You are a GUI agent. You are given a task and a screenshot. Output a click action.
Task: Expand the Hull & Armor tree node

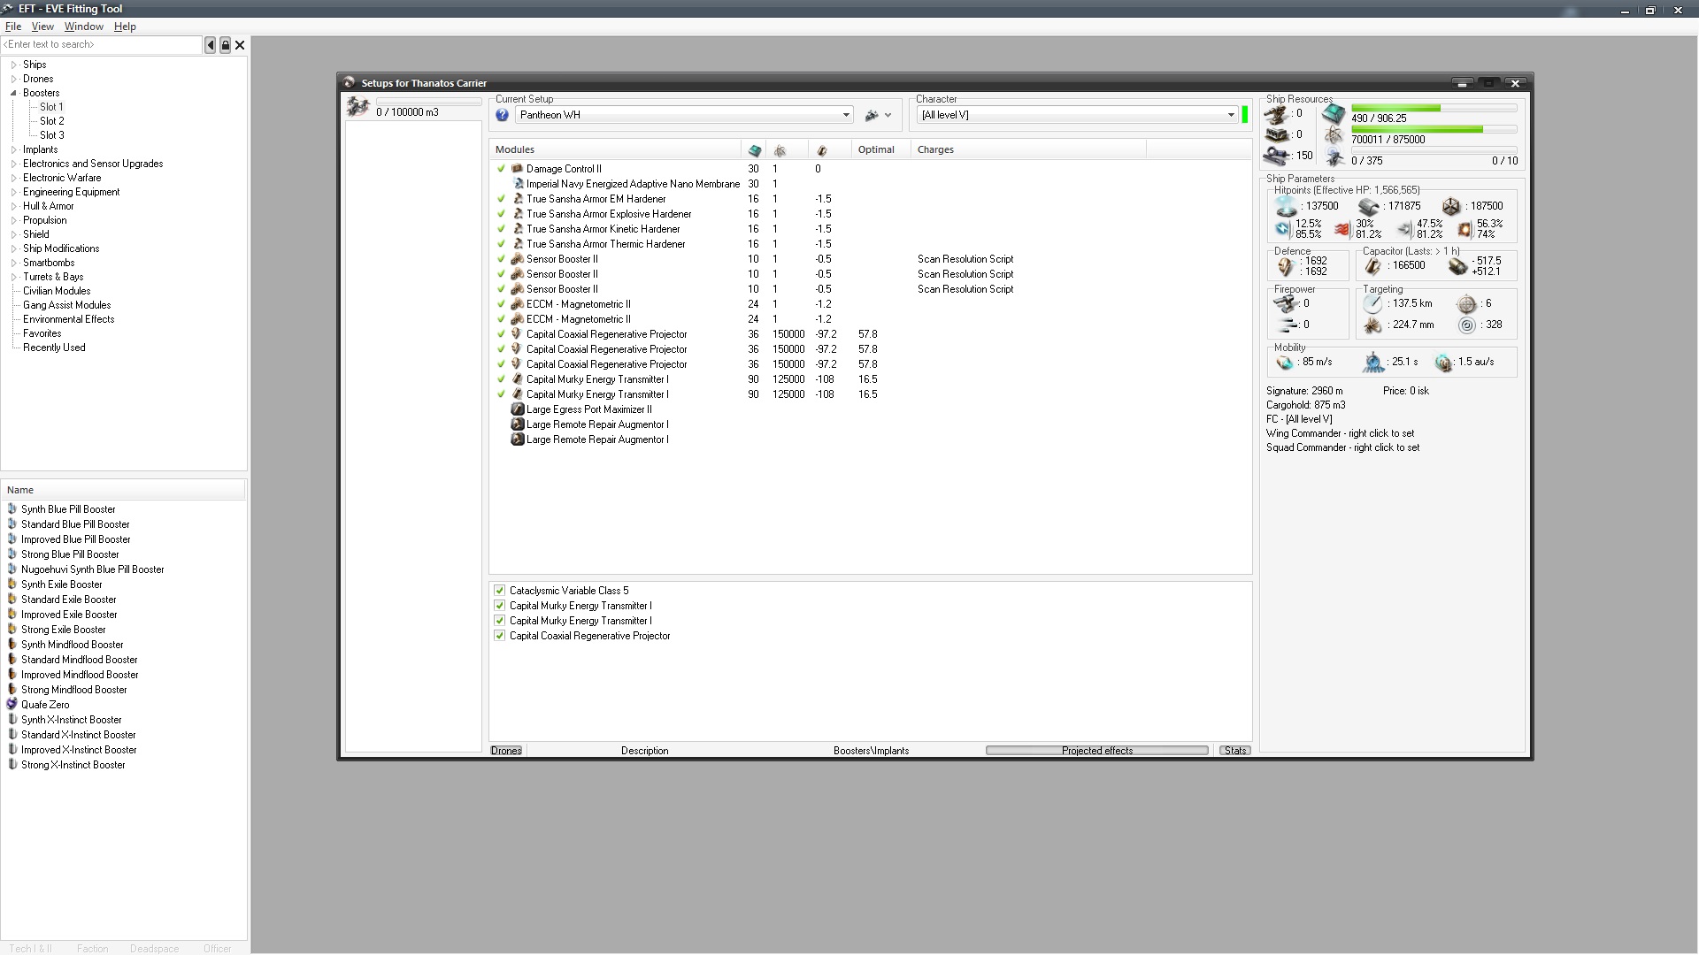click(14, 206)
